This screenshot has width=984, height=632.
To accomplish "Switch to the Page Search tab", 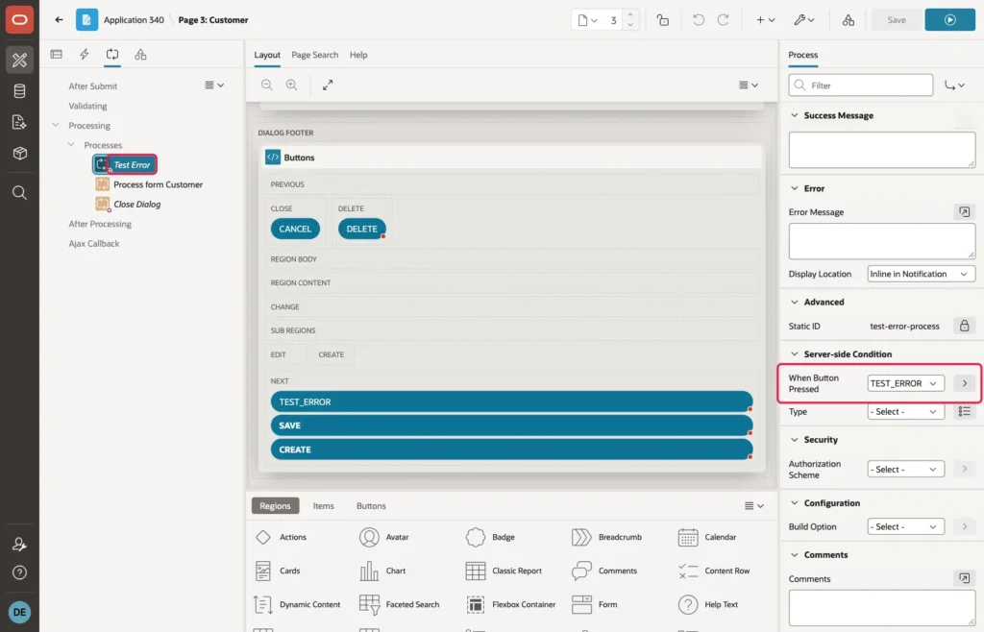I will pyautogui.click(x=314, y=55).
